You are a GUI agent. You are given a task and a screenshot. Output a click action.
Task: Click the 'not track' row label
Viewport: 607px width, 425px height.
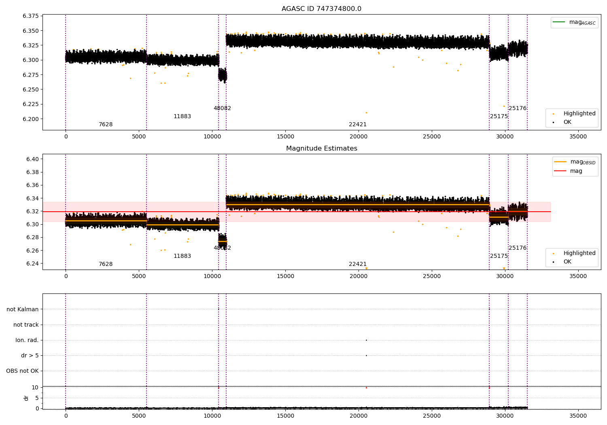pyautogui.click(x=26, y=325)
